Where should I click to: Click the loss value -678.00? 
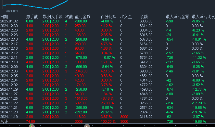coord(81,57)
